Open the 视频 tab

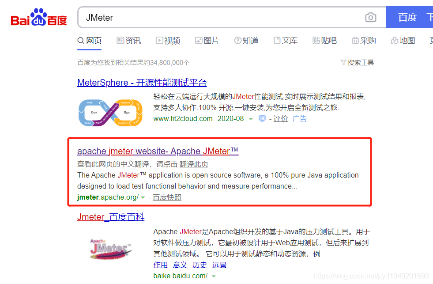point(168,41)
